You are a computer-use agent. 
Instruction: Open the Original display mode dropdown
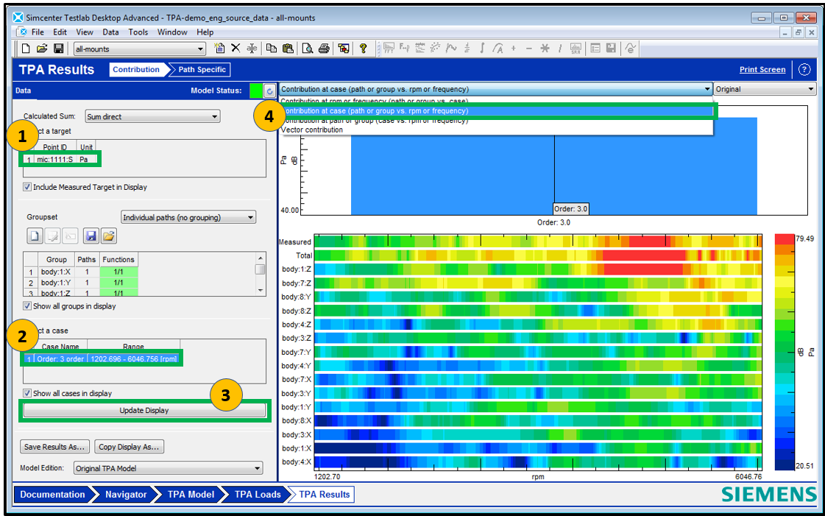(765, 89)
